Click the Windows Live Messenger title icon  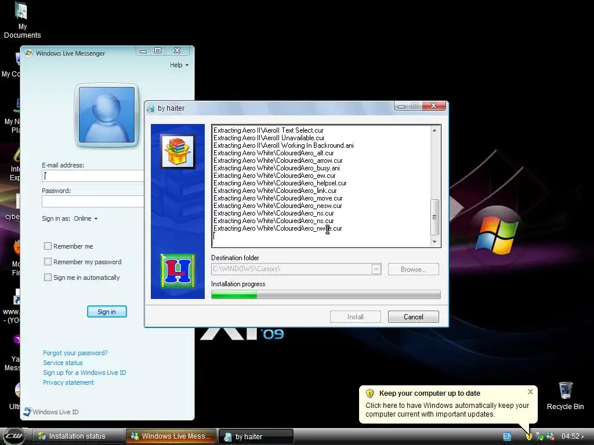[x=29, y=53]
